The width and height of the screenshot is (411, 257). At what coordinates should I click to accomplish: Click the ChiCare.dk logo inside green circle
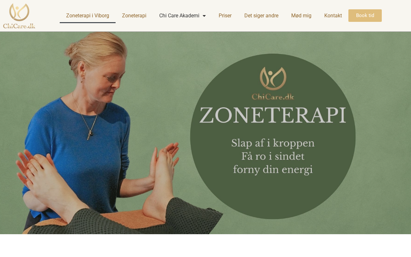[x=273, y=84]
